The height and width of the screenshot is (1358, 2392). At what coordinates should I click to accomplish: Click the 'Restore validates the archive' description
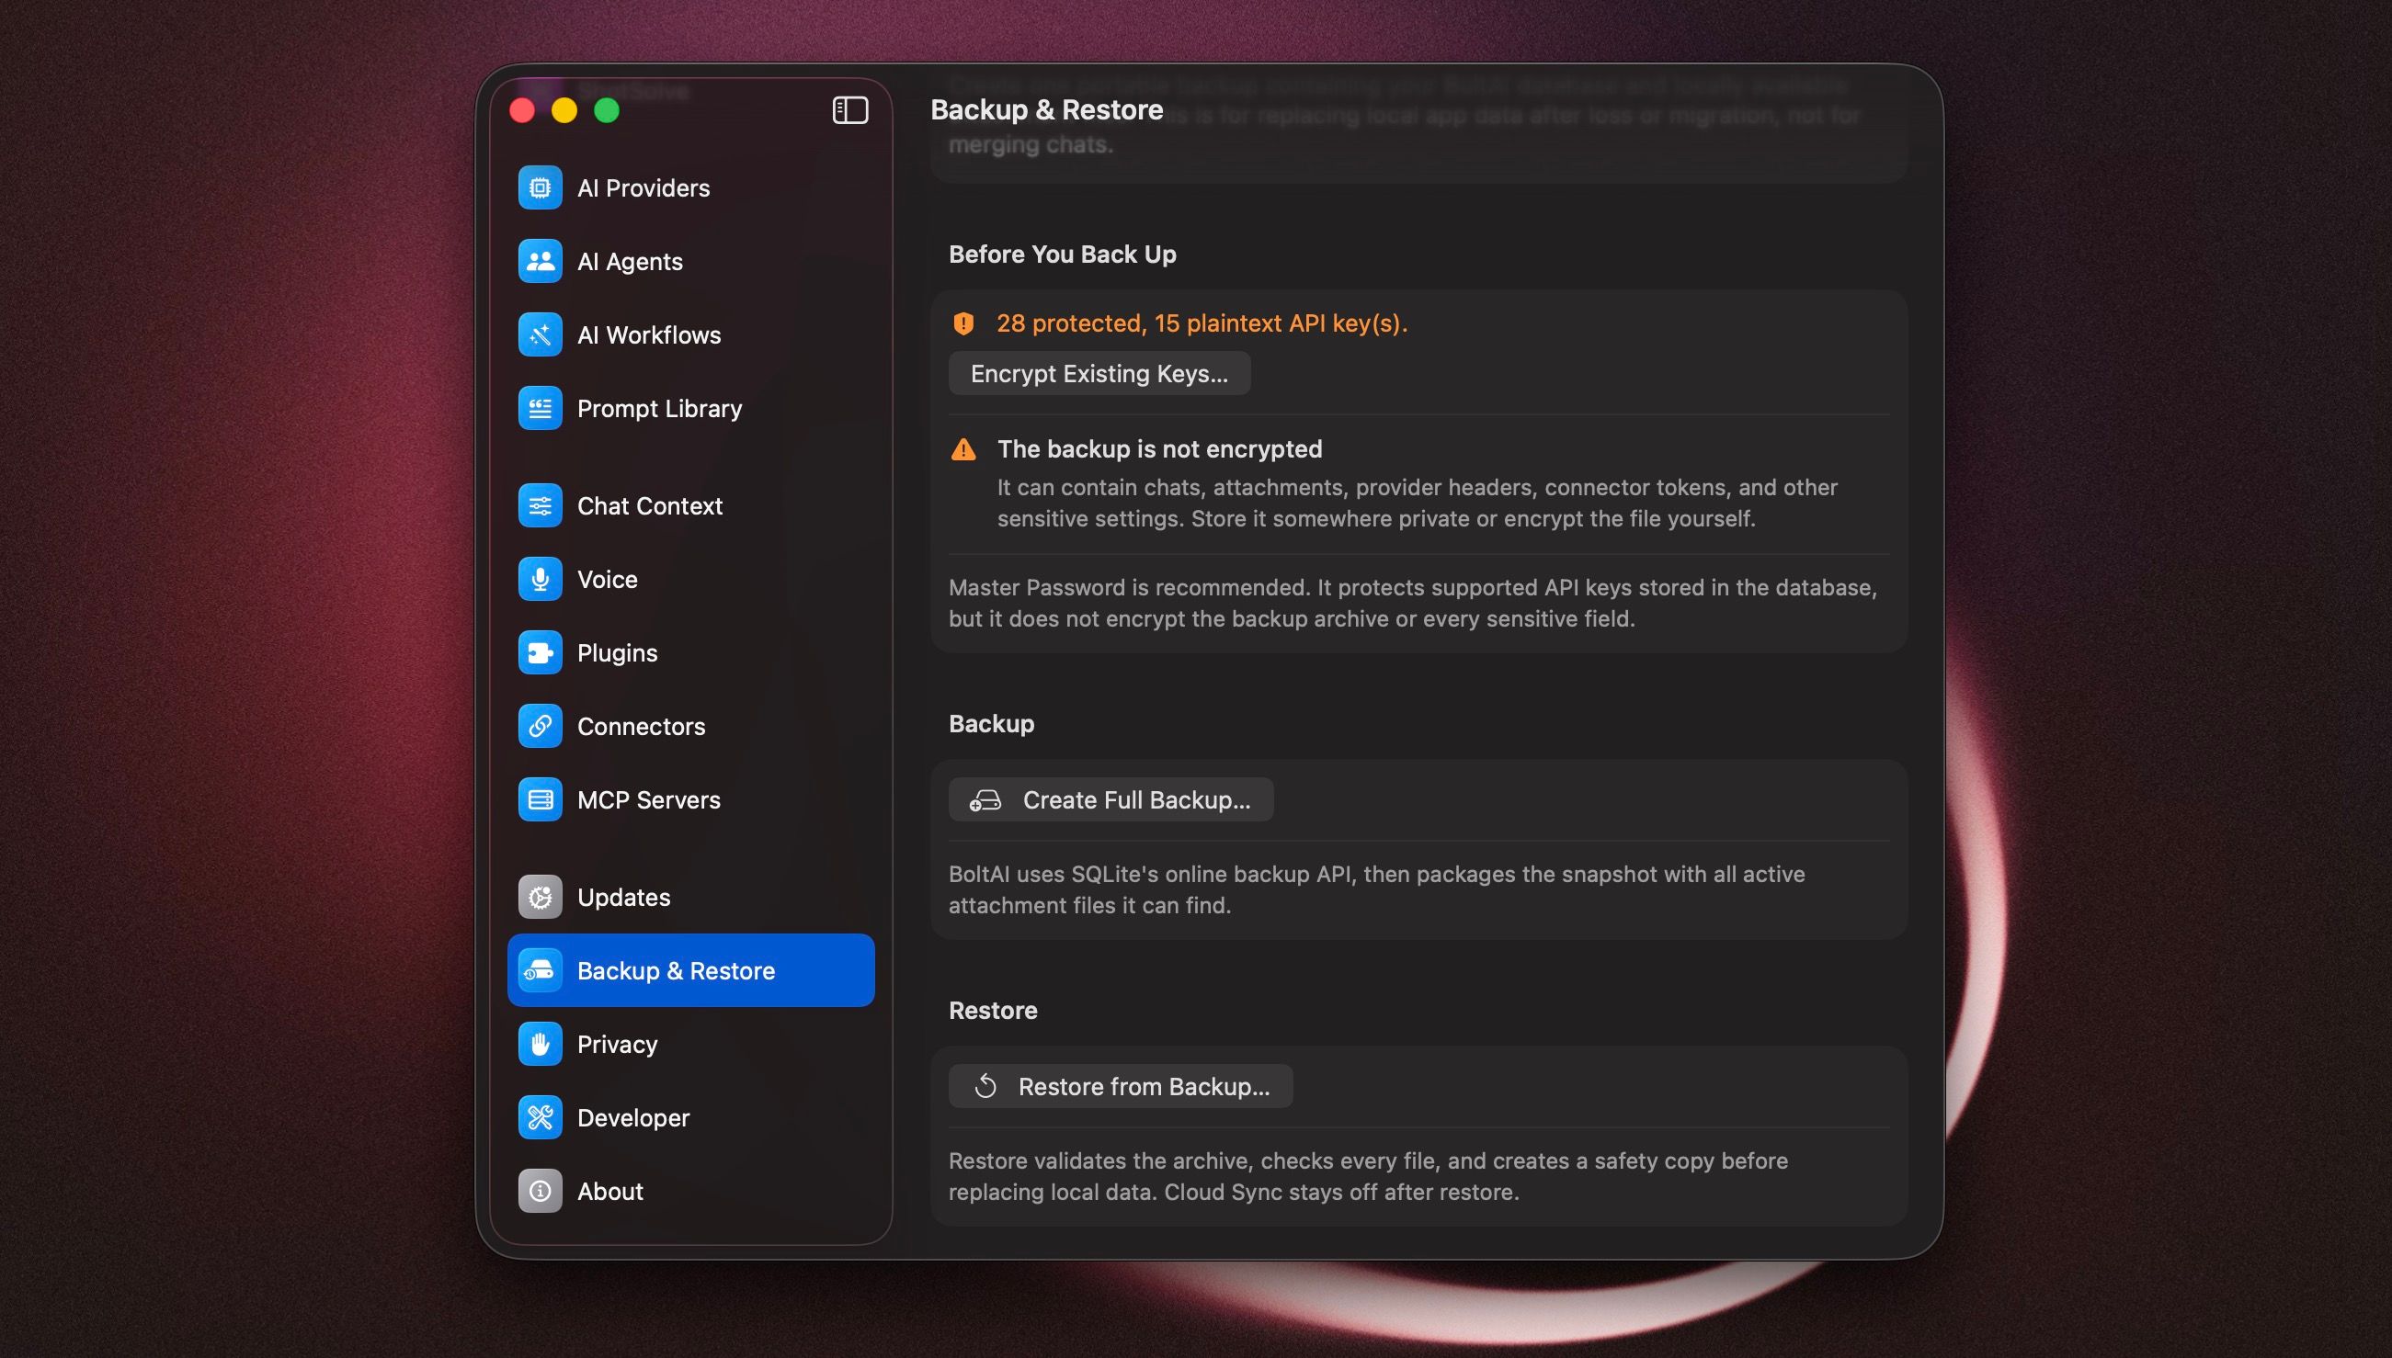tap(1369, 1176)
